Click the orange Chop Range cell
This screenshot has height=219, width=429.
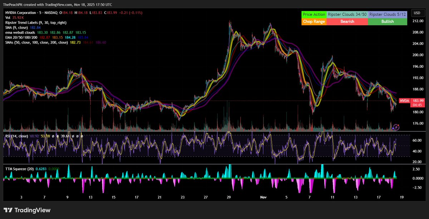[x=314, y=21]
